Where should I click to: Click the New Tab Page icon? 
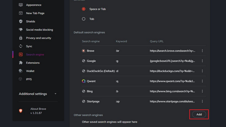coord(20,13)
